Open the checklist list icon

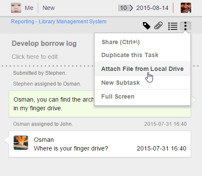(173, 26)
